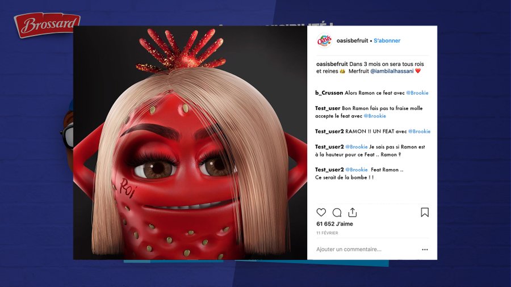The height and width of the screenshot is (287, 511).
Task: Open the 11 FÉVRIER post date link
Action: pos(327,233)
